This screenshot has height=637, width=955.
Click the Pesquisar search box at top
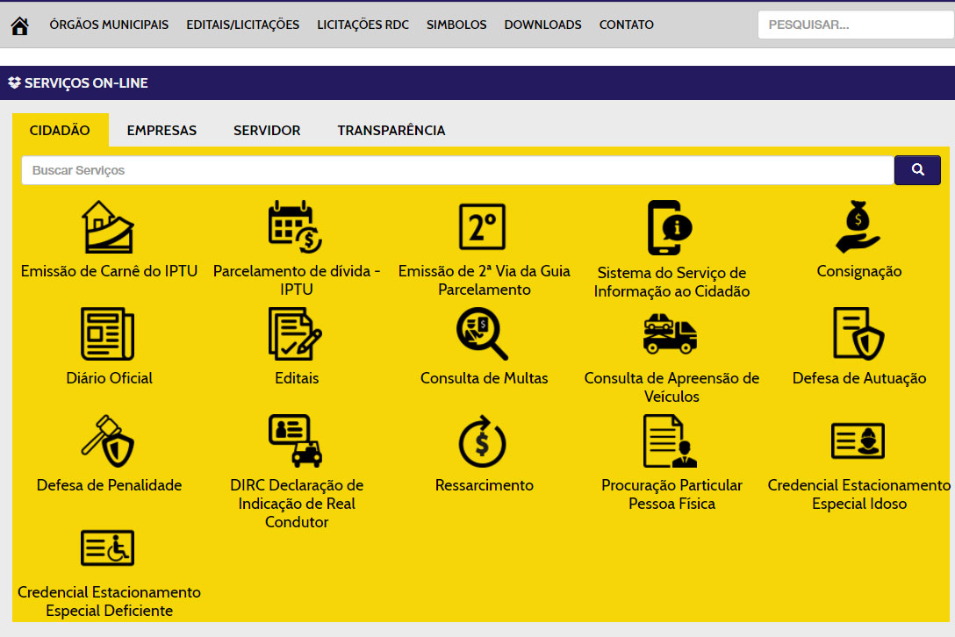tap(855, 25)
